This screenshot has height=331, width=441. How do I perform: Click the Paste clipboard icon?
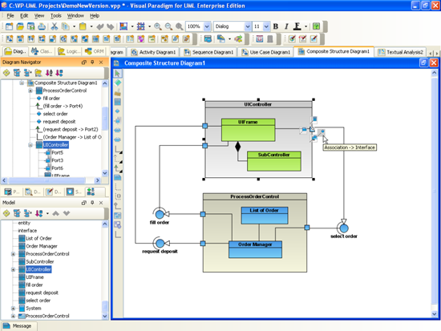pos(83,26)
